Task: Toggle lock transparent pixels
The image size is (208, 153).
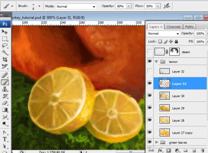Action: [x=160, y=41]
